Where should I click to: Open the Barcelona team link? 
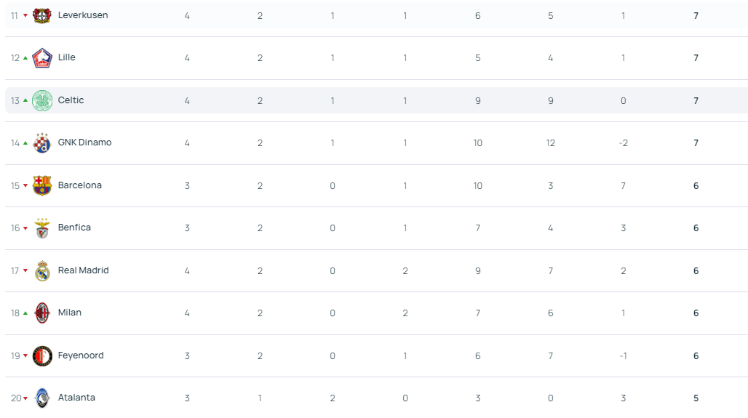click(x=79, y=185)
